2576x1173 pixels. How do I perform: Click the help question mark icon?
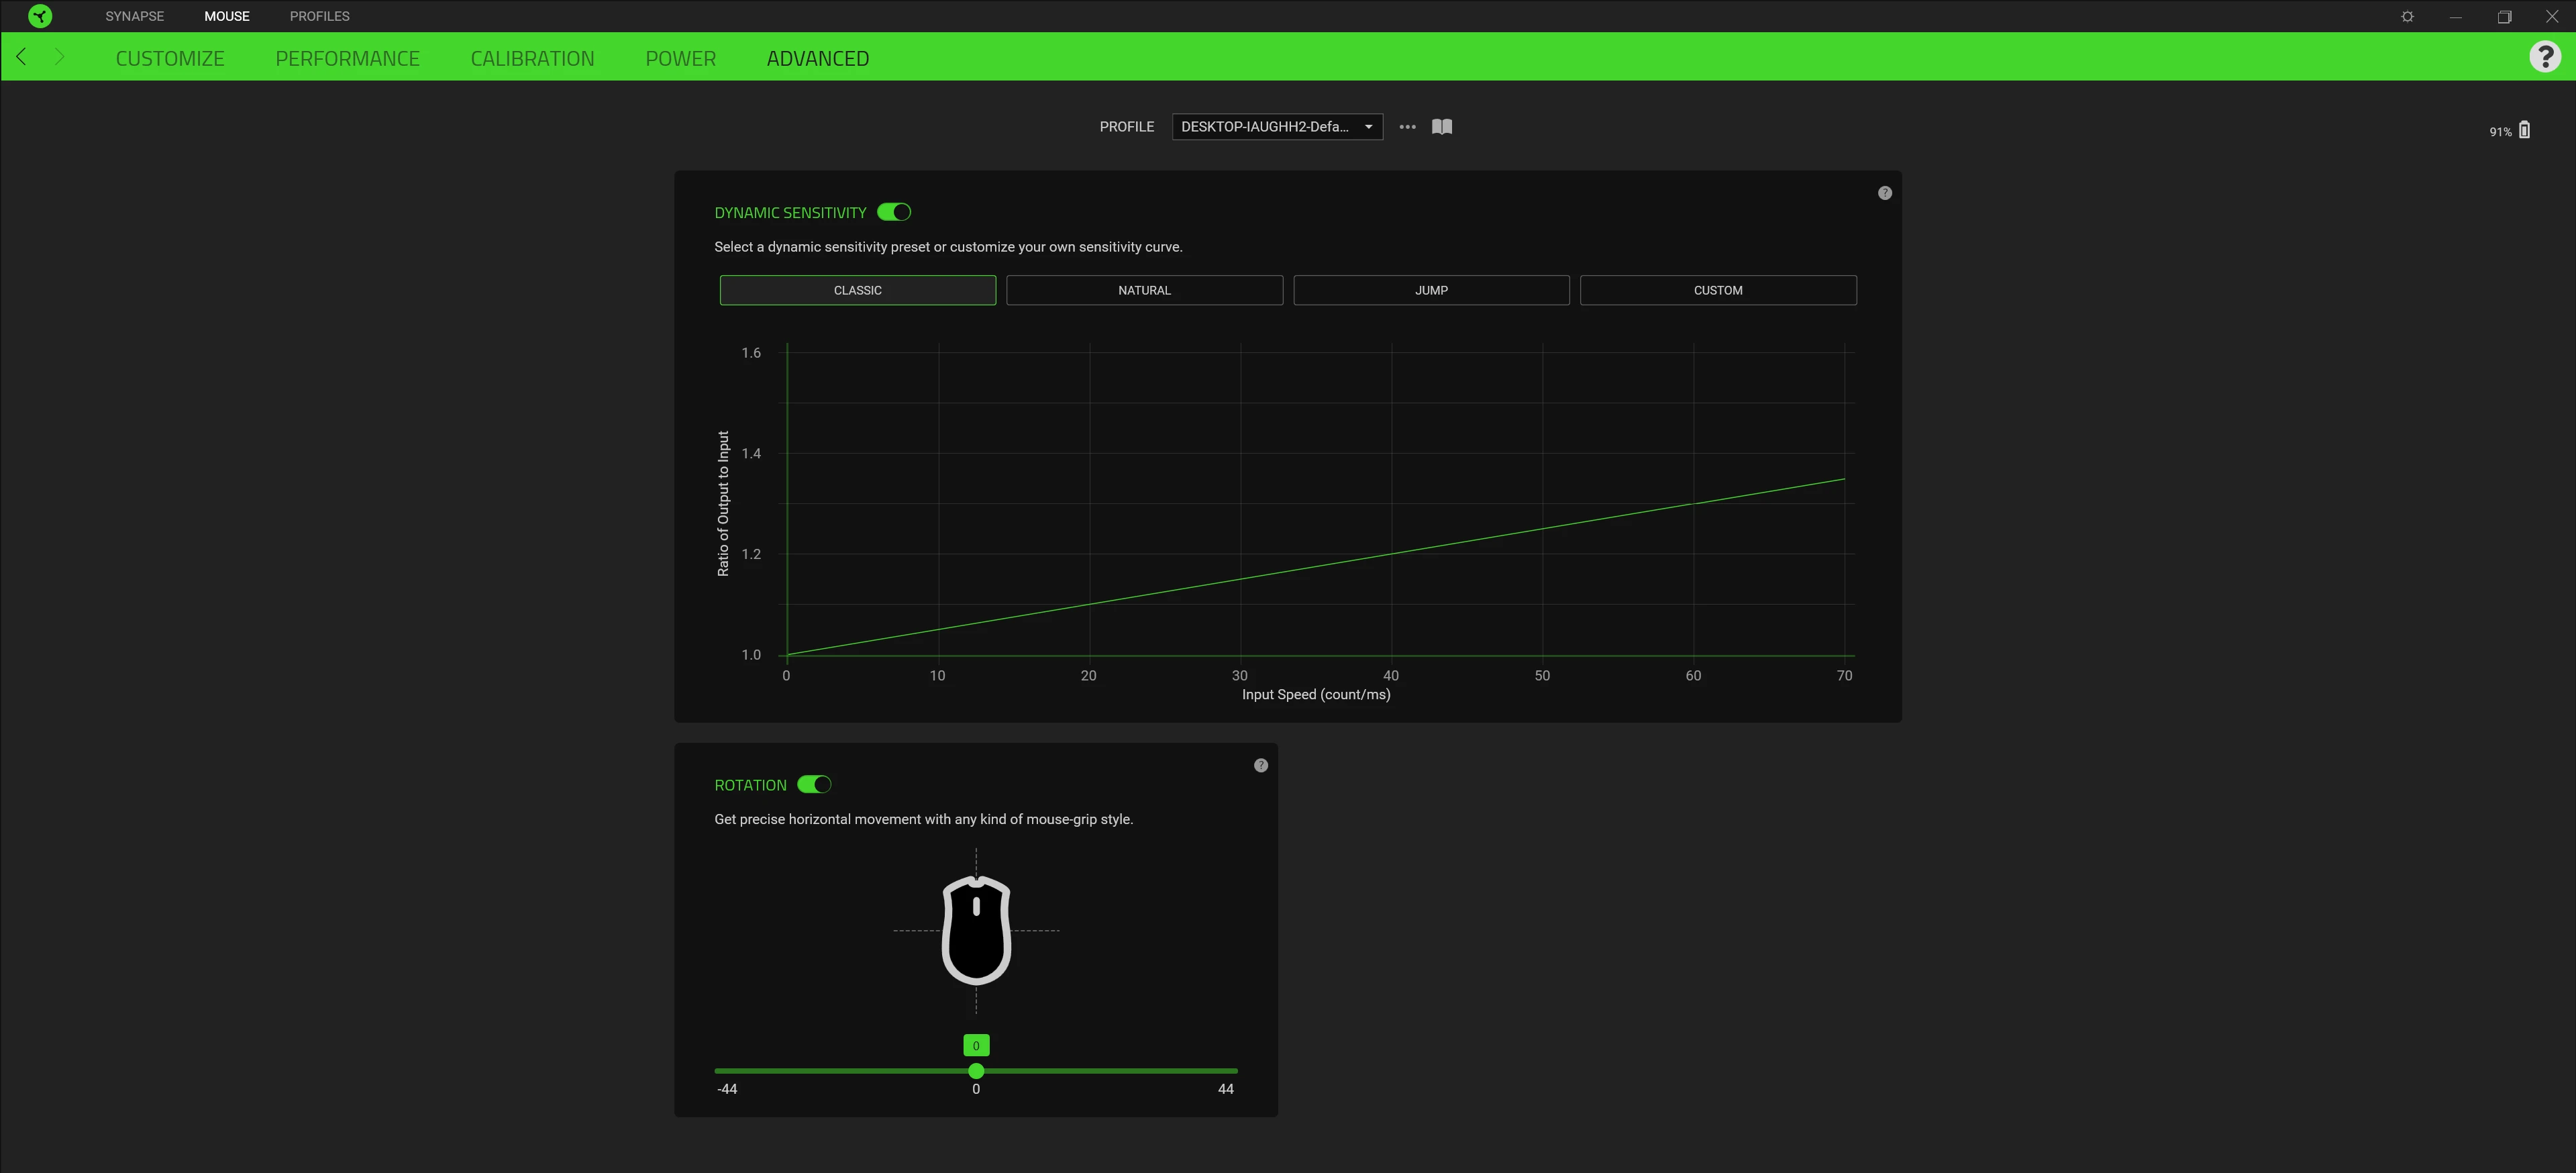pos(2545,56)
